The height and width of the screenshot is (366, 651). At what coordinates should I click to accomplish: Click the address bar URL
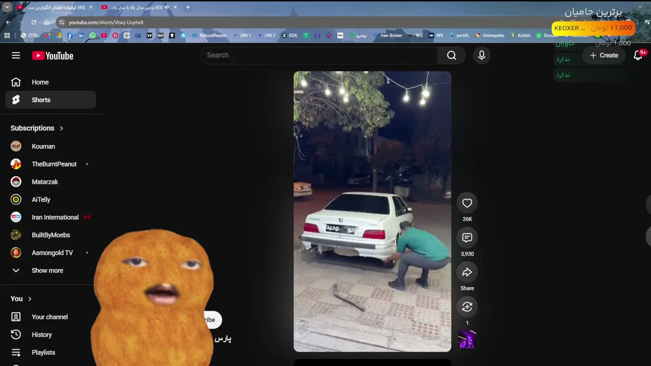[106, 22]
